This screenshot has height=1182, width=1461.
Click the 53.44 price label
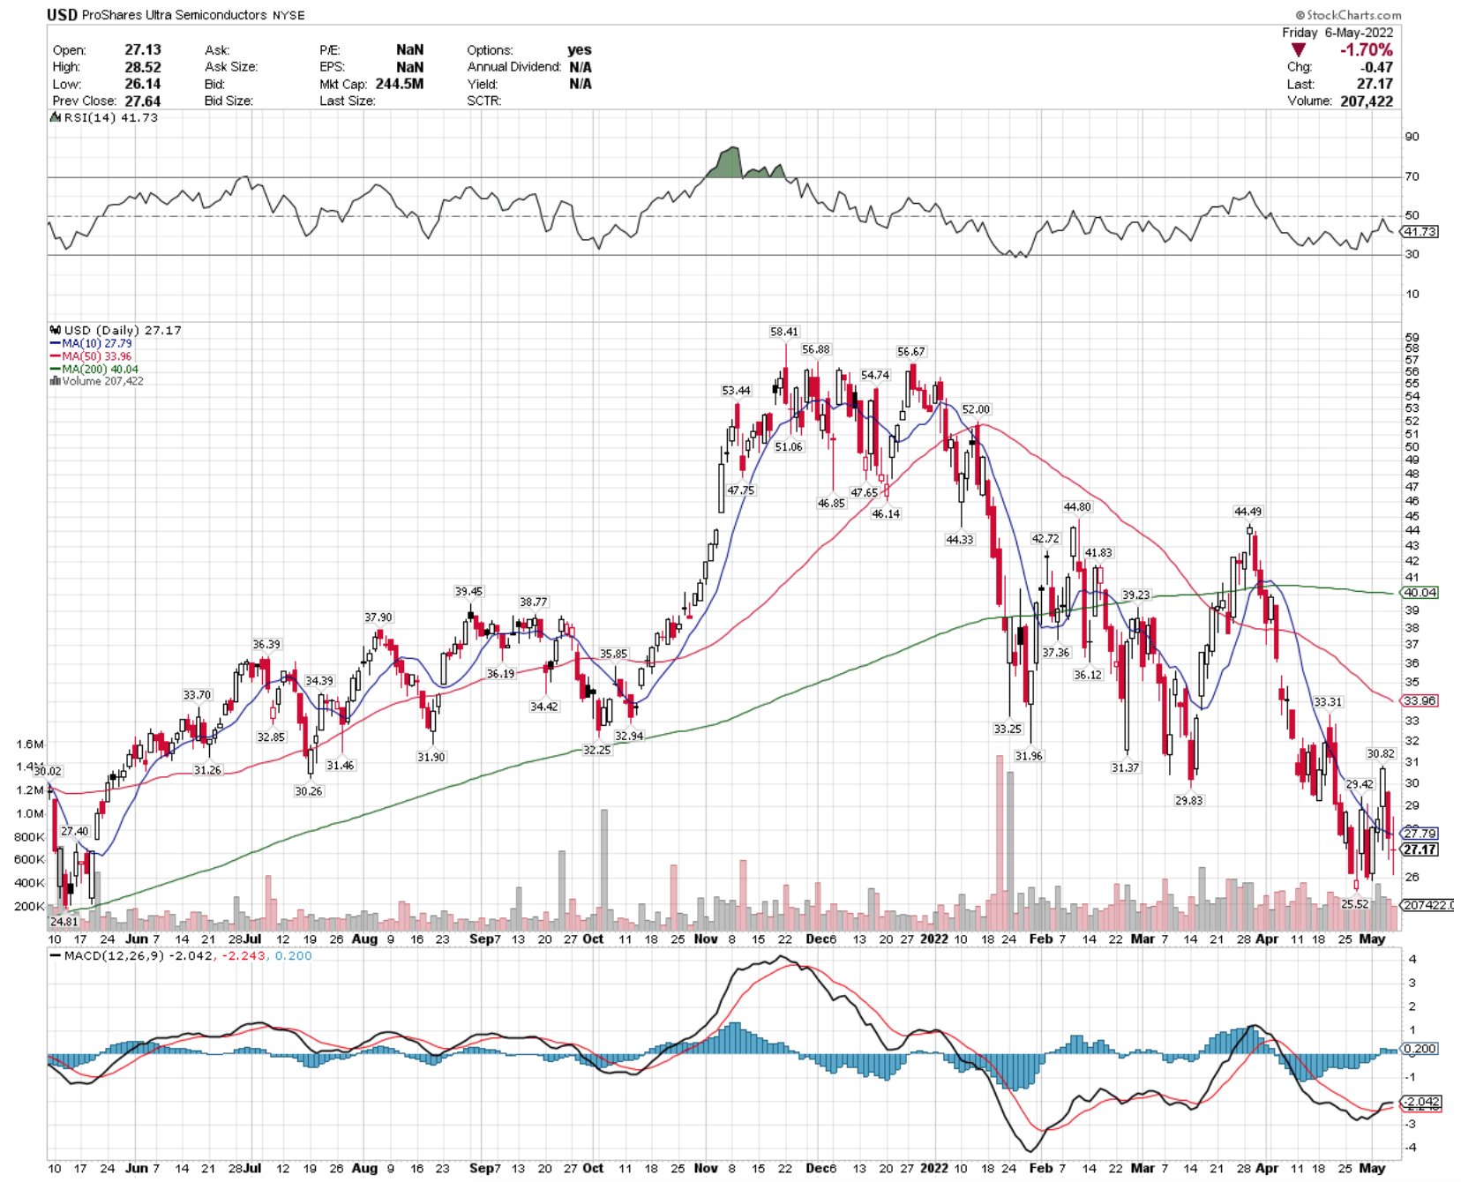pyautogui.click(x=736, y=390)
